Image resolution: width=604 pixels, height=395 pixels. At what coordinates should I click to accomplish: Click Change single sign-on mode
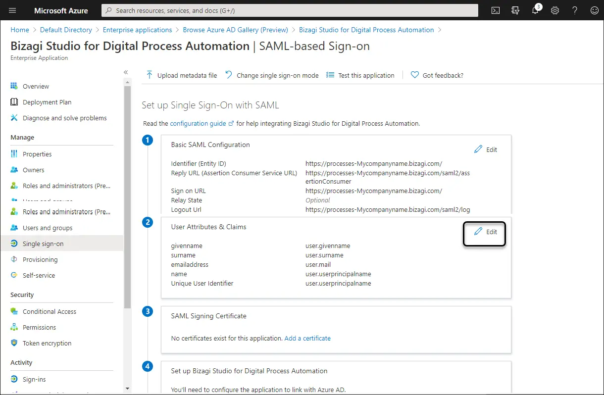coord(272,75)
